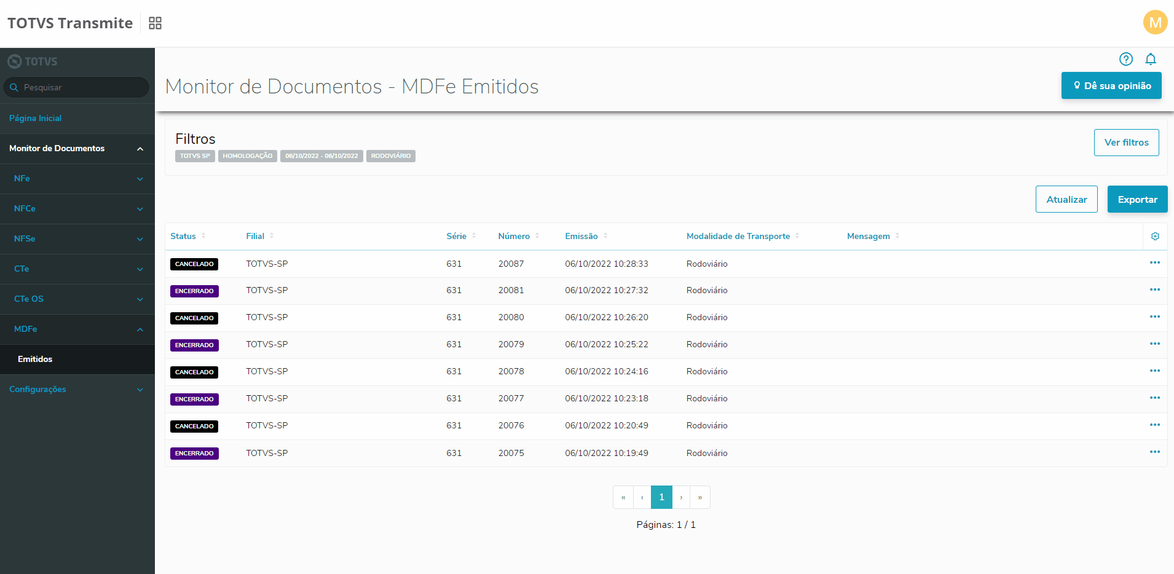Viewport: 1174px width, 574px height.
Task: Collapse the MDFe sidebar menu
Action: point(77,329)
